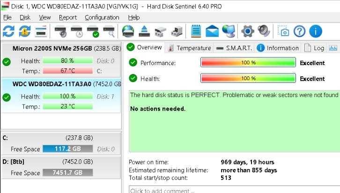Image resolution: width=340 pixels, height=193 pixels.
Task: Open the Configuration menu
Action: [x=102, y=17]
